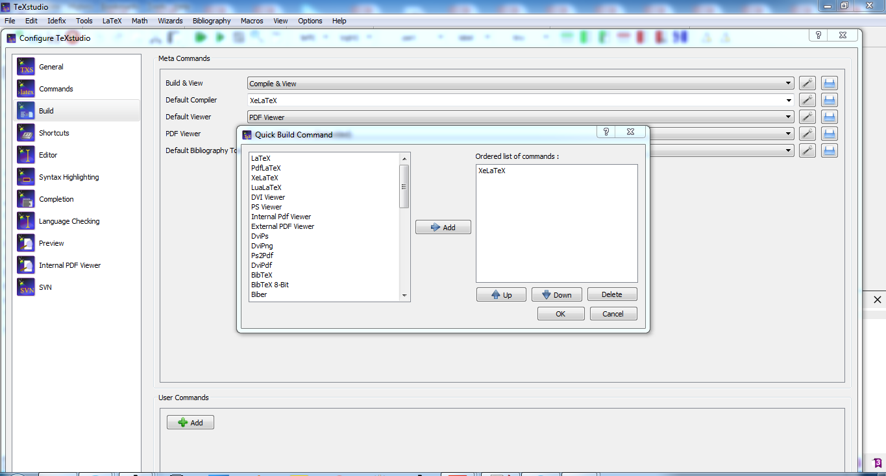Select DviPdf in the command list

(262, 265)
